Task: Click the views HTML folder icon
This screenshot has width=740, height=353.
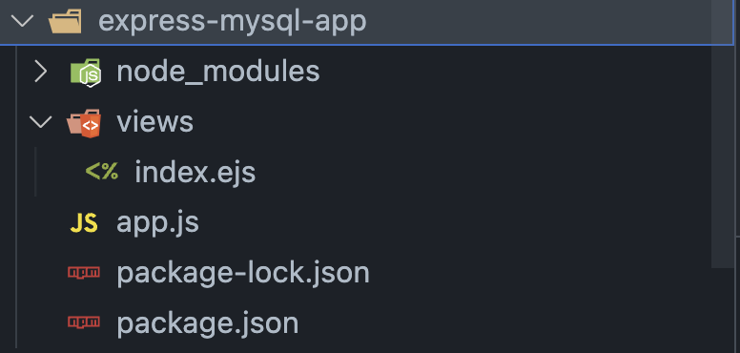Action: click(x=84, y=123)
